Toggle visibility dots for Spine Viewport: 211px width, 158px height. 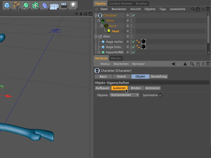(x=131, y=26)
